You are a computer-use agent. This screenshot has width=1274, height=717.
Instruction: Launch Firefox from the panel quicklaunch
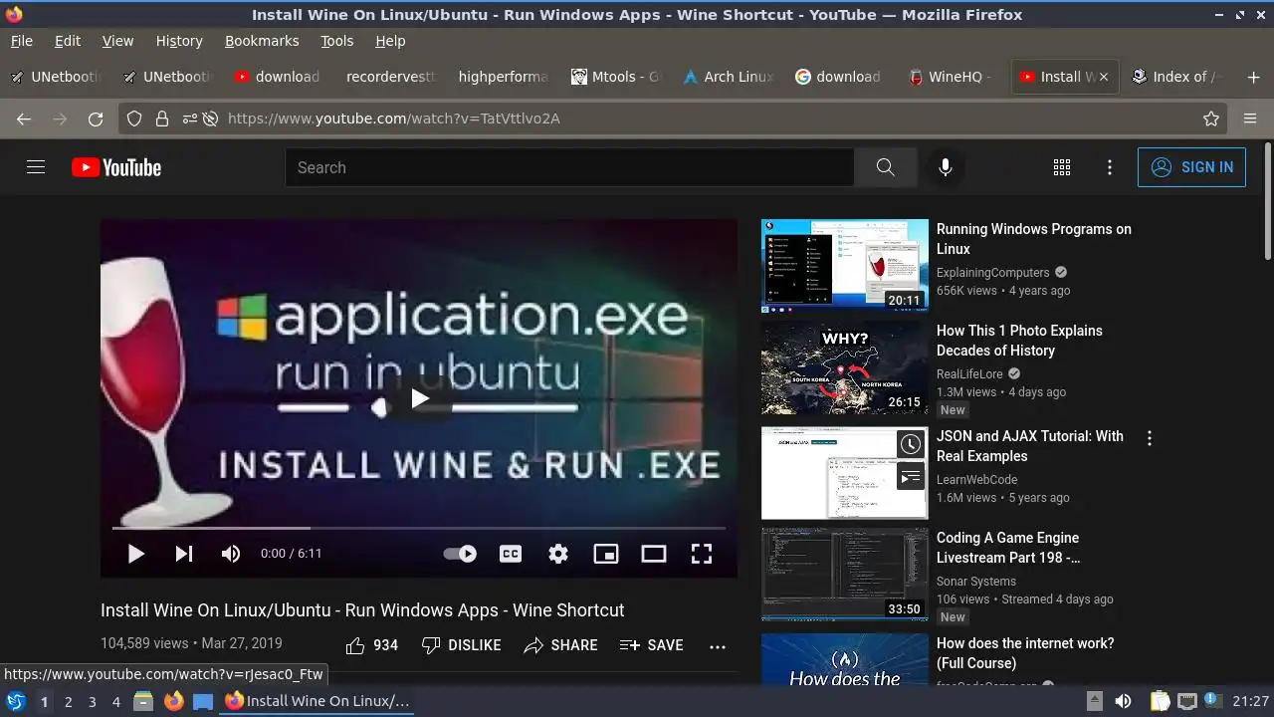point(173,701)
